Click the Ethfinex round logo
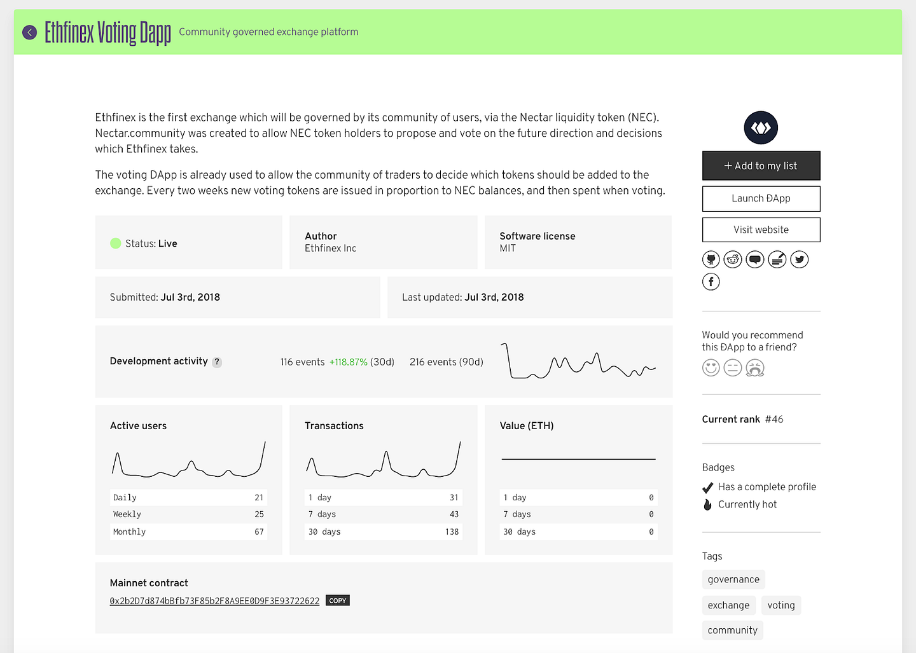 tap(761, 128)
